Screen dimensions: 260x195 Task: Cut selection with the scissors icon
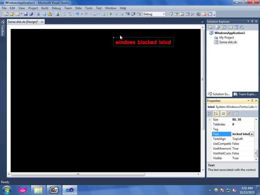(39, 14)
